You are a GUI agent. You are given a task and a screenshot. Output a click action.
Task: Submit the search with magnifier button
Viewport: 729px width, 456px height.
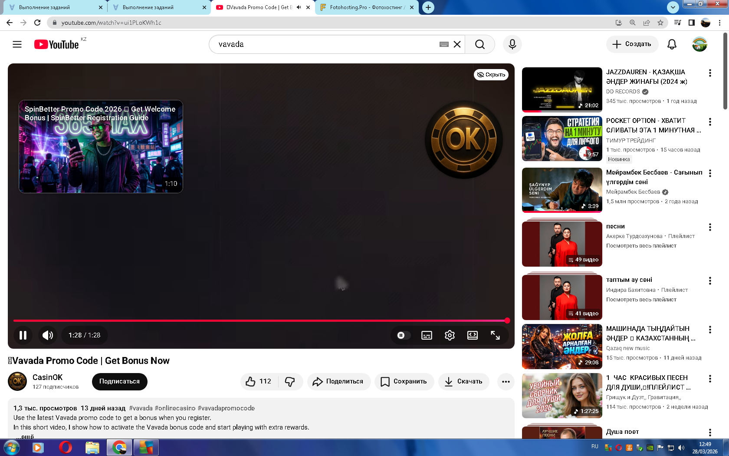coord(479,44)
